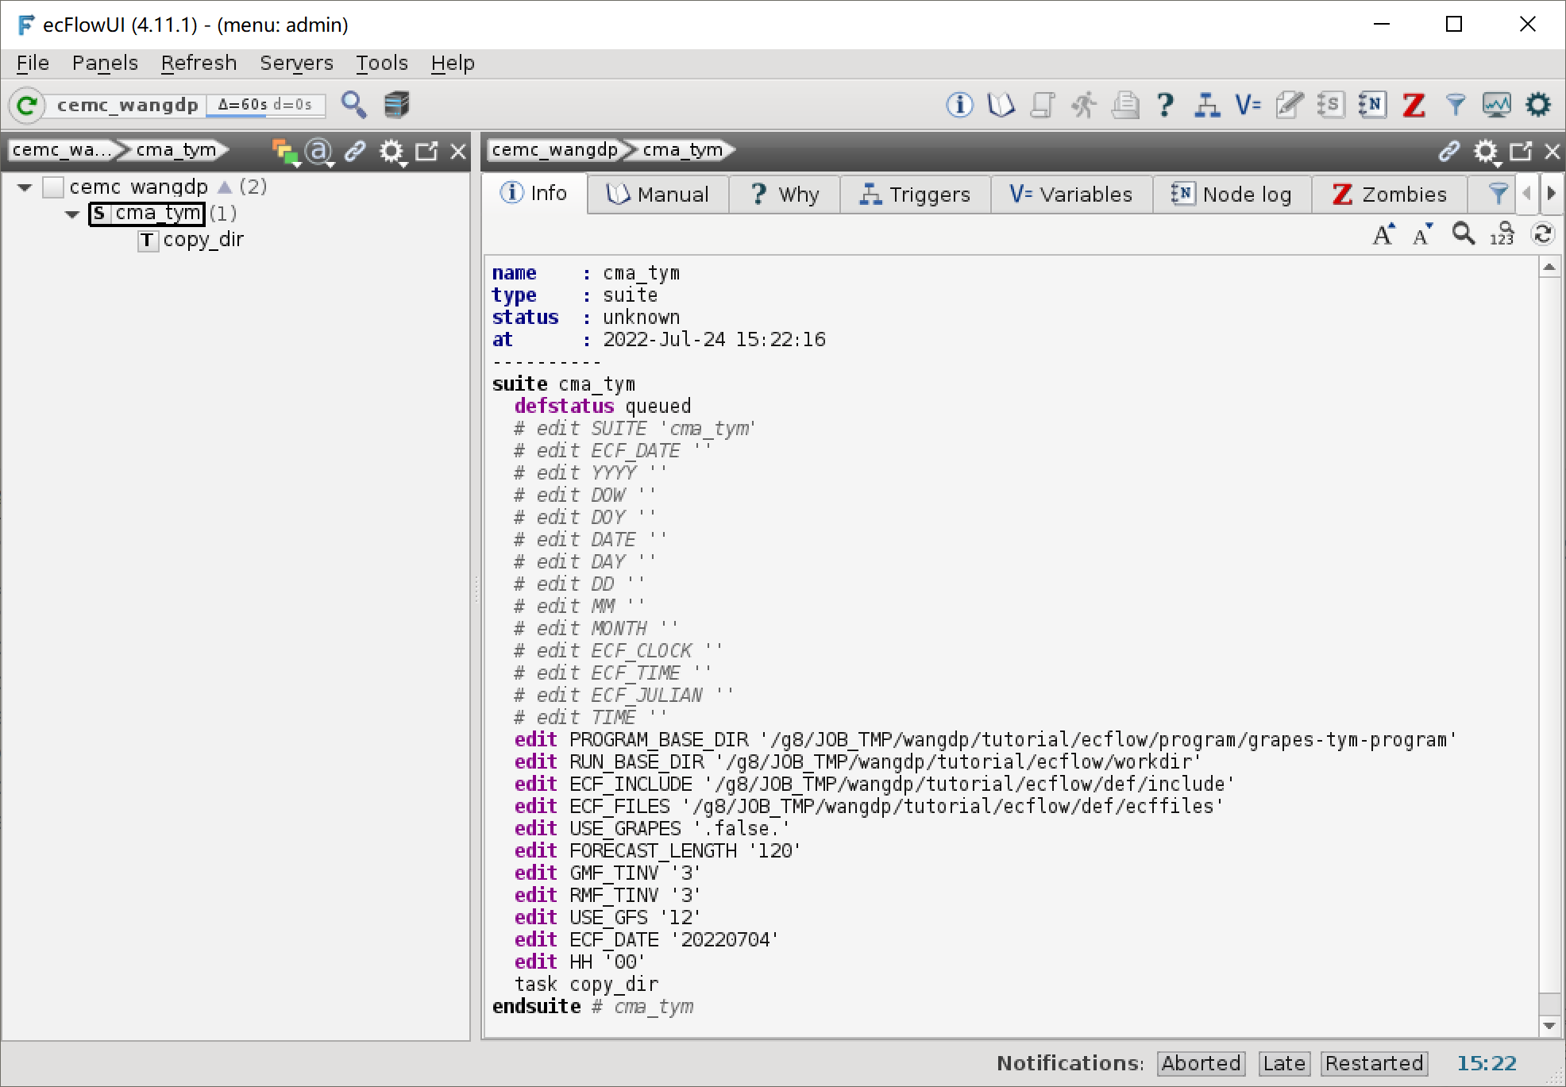Toggle link icon in the info panel header

coord(1449,151)
